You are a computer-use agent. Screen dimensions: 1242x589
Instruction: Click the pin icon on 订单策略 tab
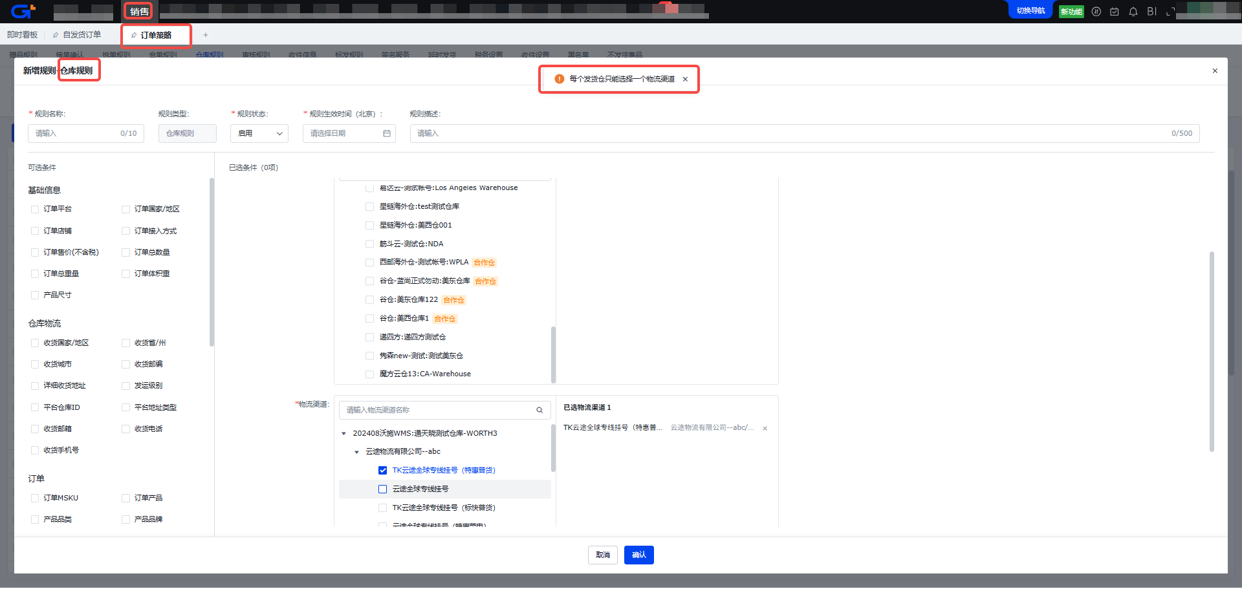point(134,36)
